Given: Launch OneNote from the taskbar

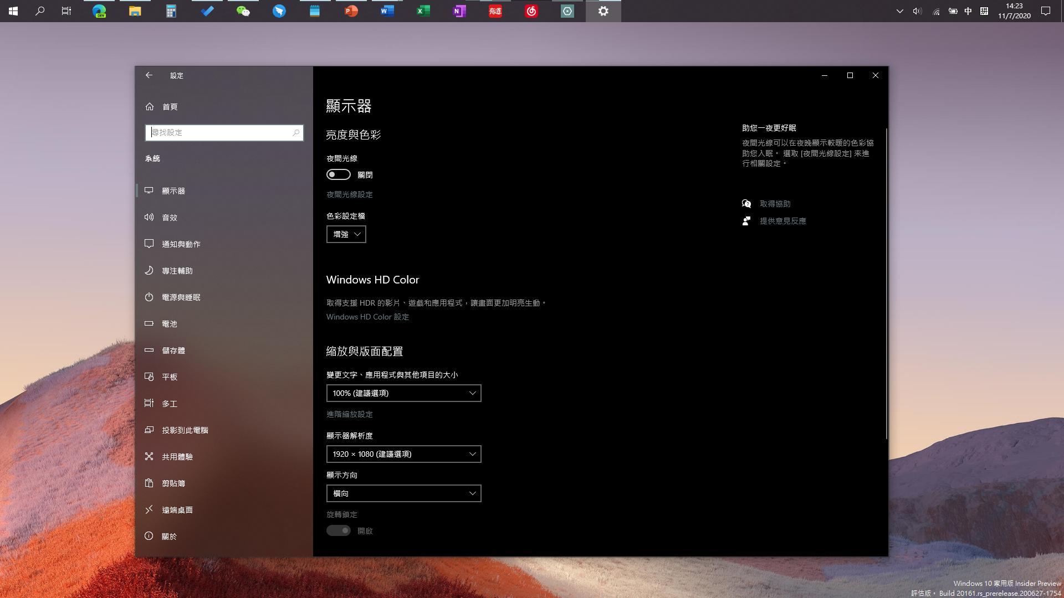Looking at the screenshot, I should point(459,11).
